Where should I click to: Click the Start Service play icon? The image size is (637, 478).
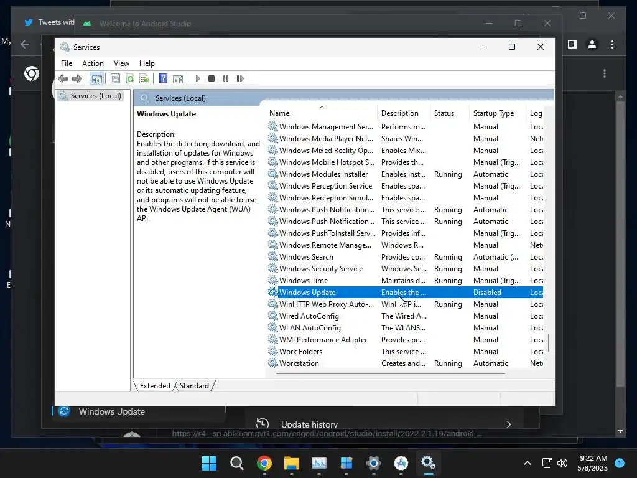198,78
